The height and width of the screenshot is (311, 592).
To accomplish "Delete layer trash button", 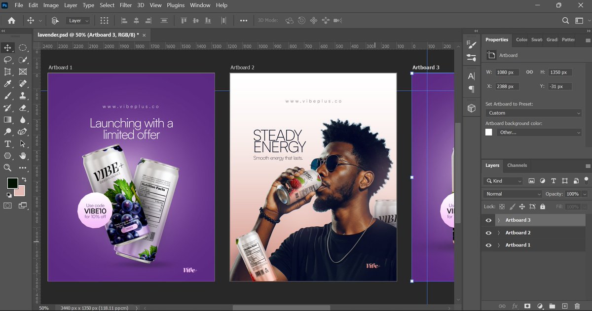I will [x=577, y=306].
